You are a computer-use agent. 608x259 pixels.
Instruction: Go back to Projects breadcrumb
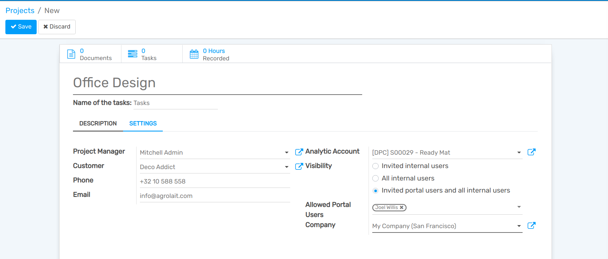[x=20, y=11]
